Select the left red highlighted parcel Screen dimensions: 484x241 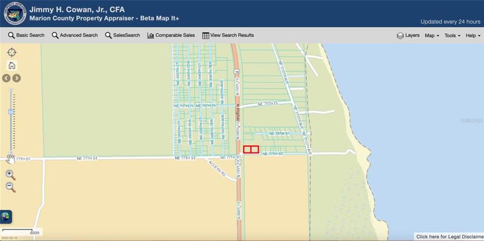point(247,150)
